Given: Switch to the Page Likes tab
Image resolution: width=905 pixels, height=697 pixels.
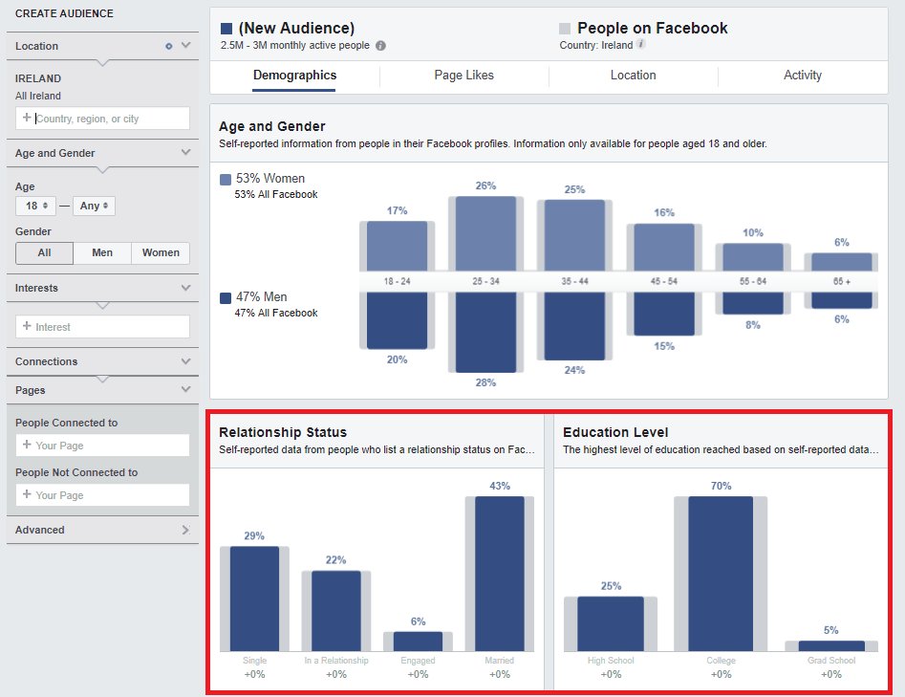Looking at the screenshot, I should (463, 76).
